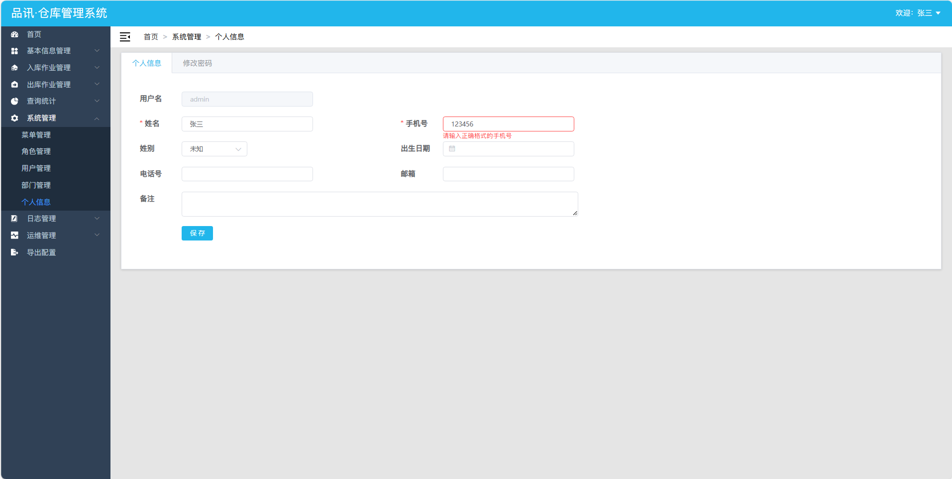Click the 出生日期 field label

coord(416,148)
